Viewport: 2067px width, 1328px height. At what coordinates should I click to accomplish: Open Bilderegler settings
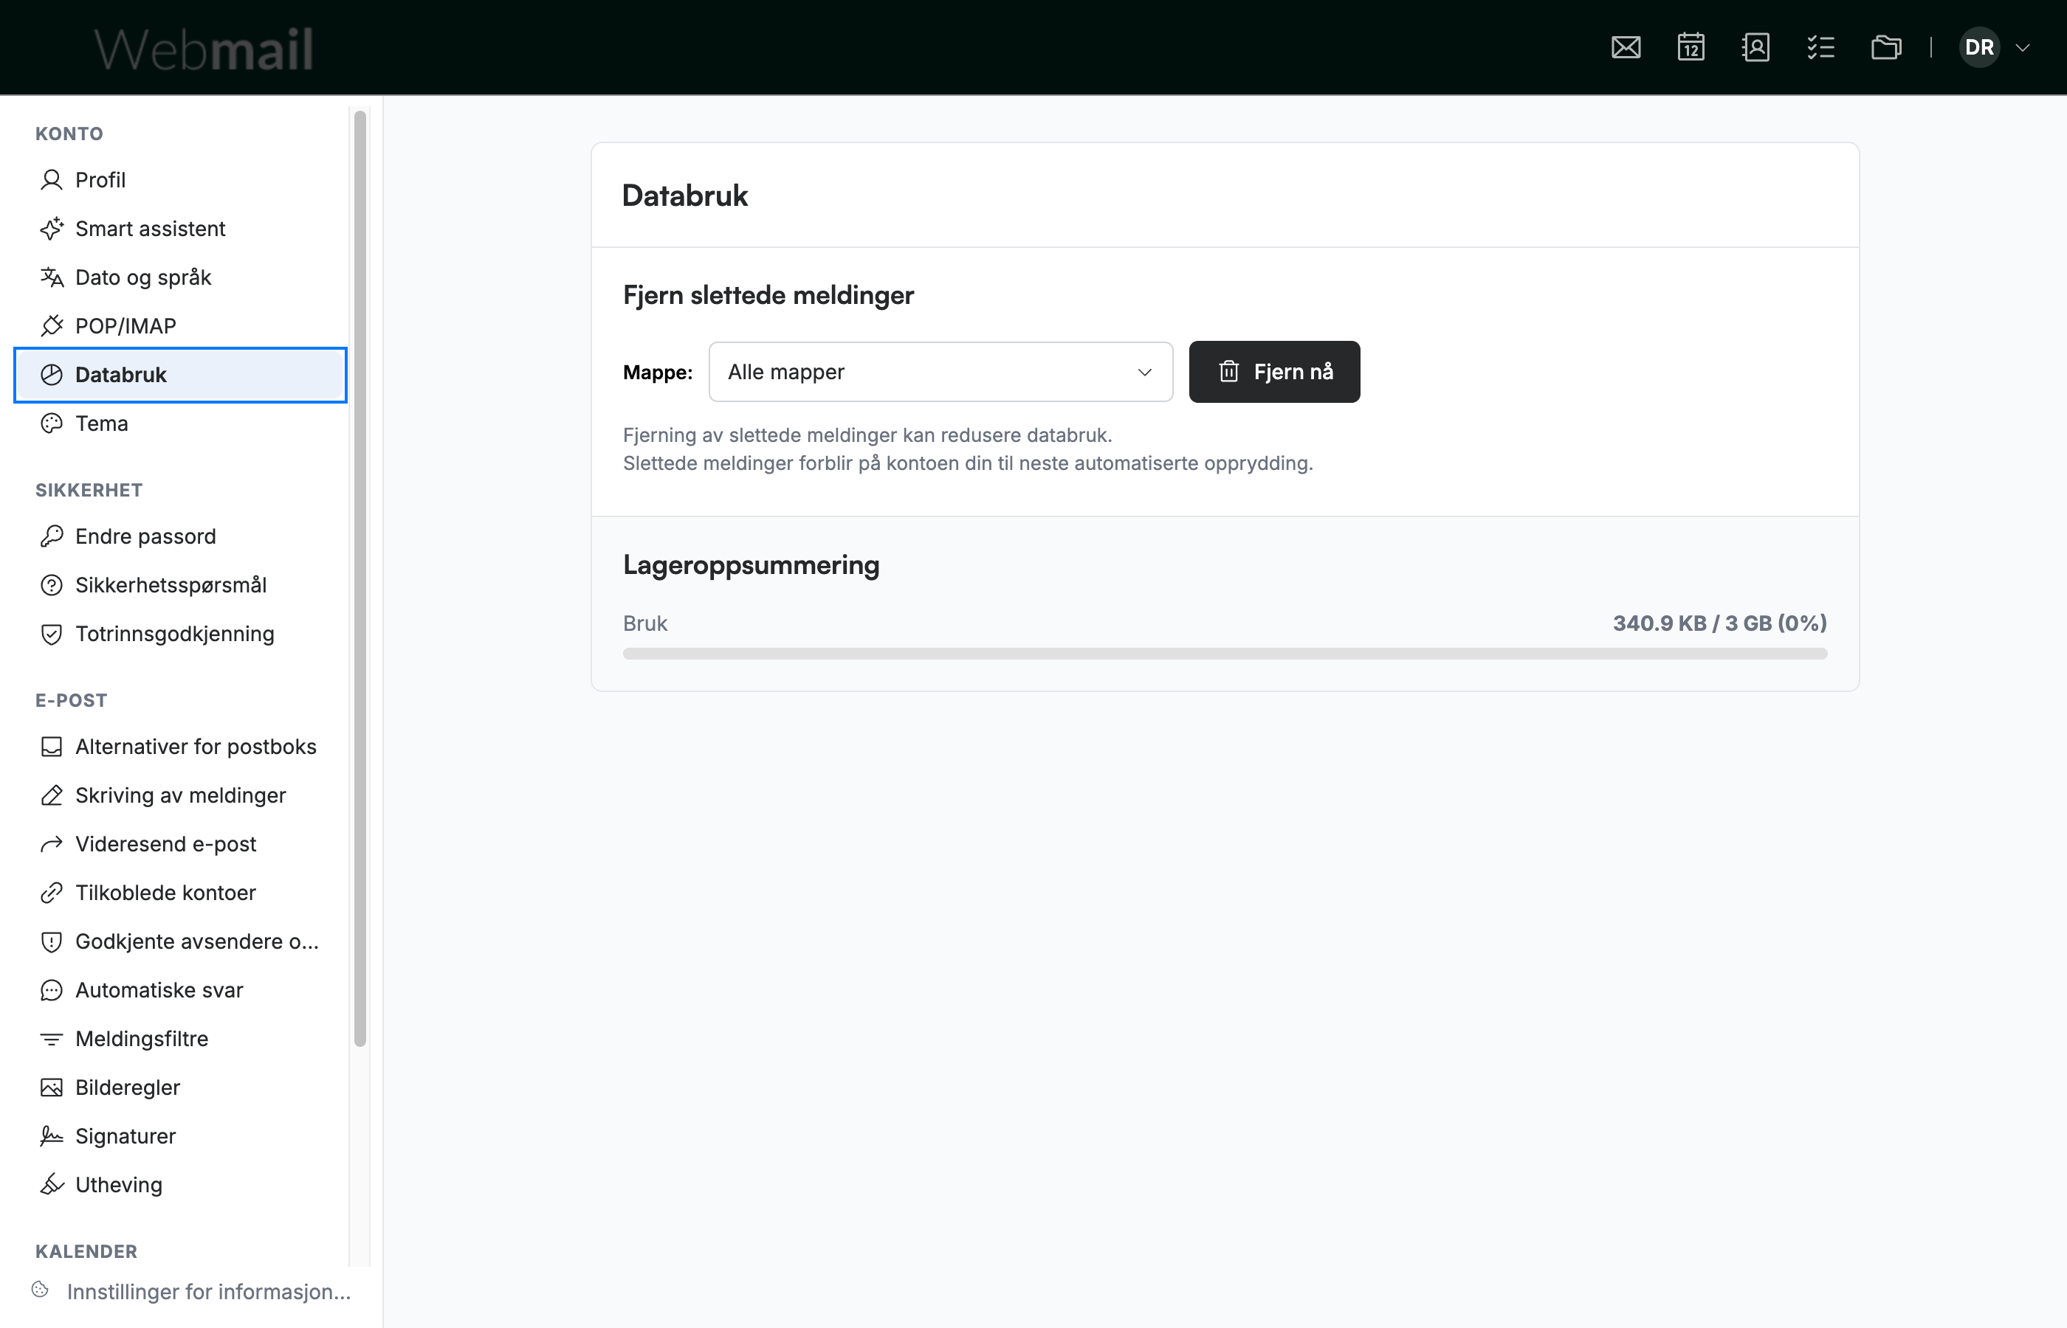[180, 1087]
